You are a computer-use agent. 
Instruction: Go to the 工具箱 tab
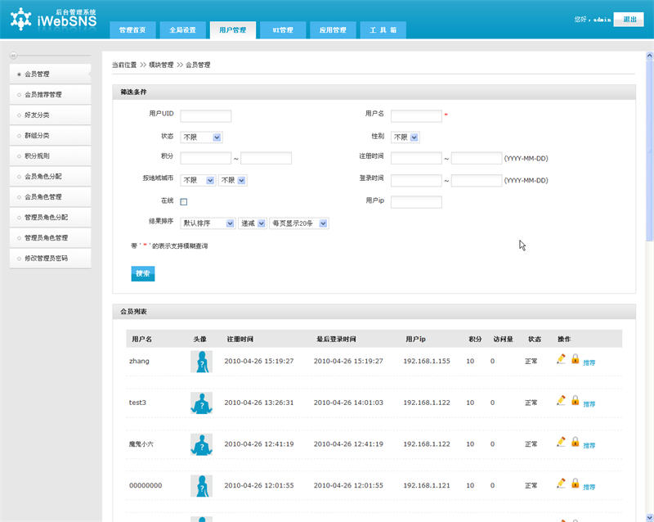(x=383, y=30)
